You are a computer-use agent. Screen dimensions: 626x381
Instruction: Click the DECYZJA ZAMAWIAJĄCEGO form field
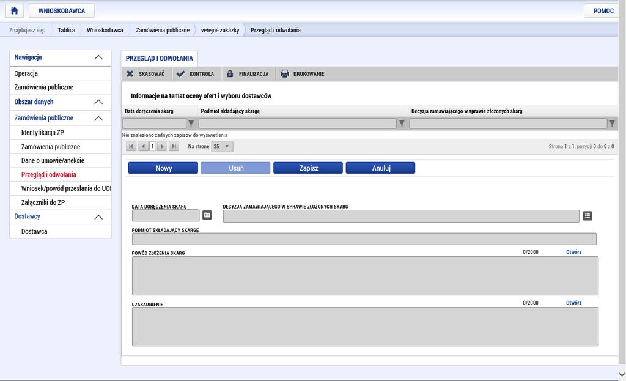(401, 216)
